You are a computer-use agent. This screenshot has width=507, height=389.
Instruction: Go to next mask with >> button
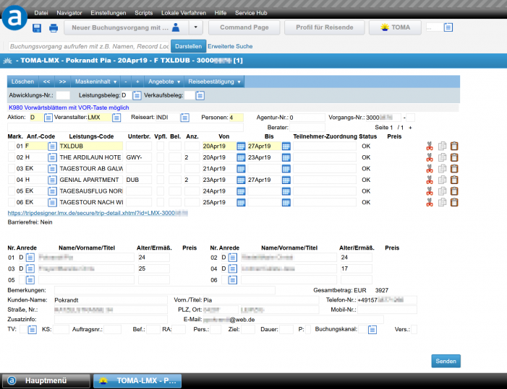click(62, 82)
